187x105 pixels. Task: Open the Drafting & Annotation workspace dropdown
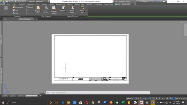[x=37, y=1]
